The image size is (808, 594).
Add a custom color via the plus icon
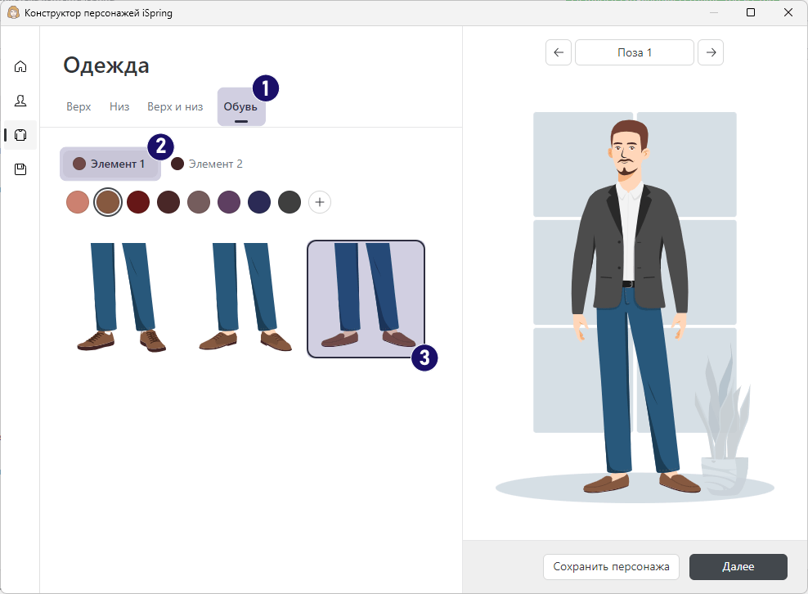319,202
